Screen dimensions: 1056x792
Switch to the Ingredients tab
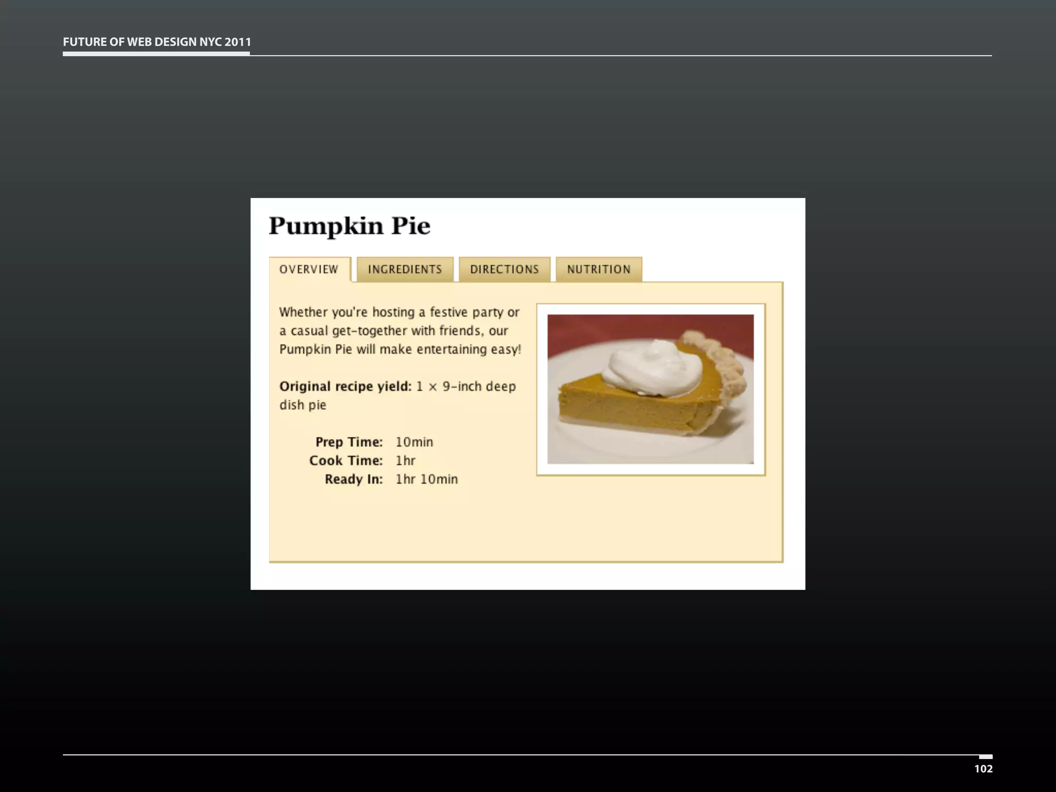click(x=405, y=269)
